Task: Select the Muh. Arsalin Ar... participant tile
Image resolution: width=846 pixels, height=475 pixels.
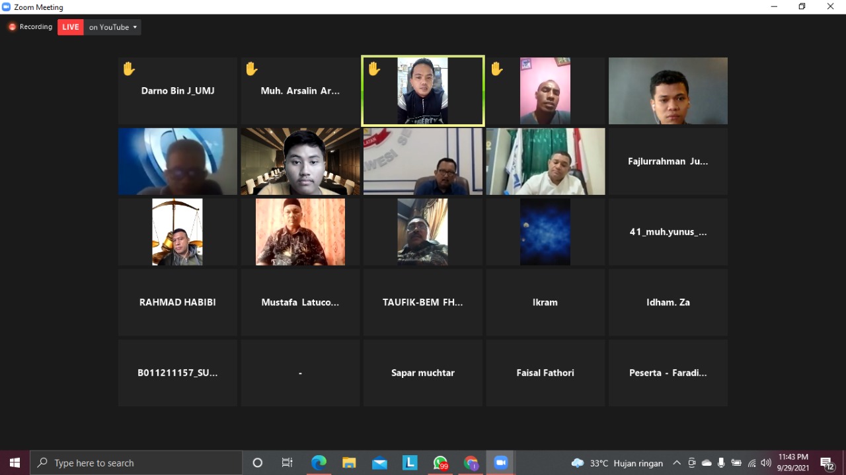Action: [300, 91]
